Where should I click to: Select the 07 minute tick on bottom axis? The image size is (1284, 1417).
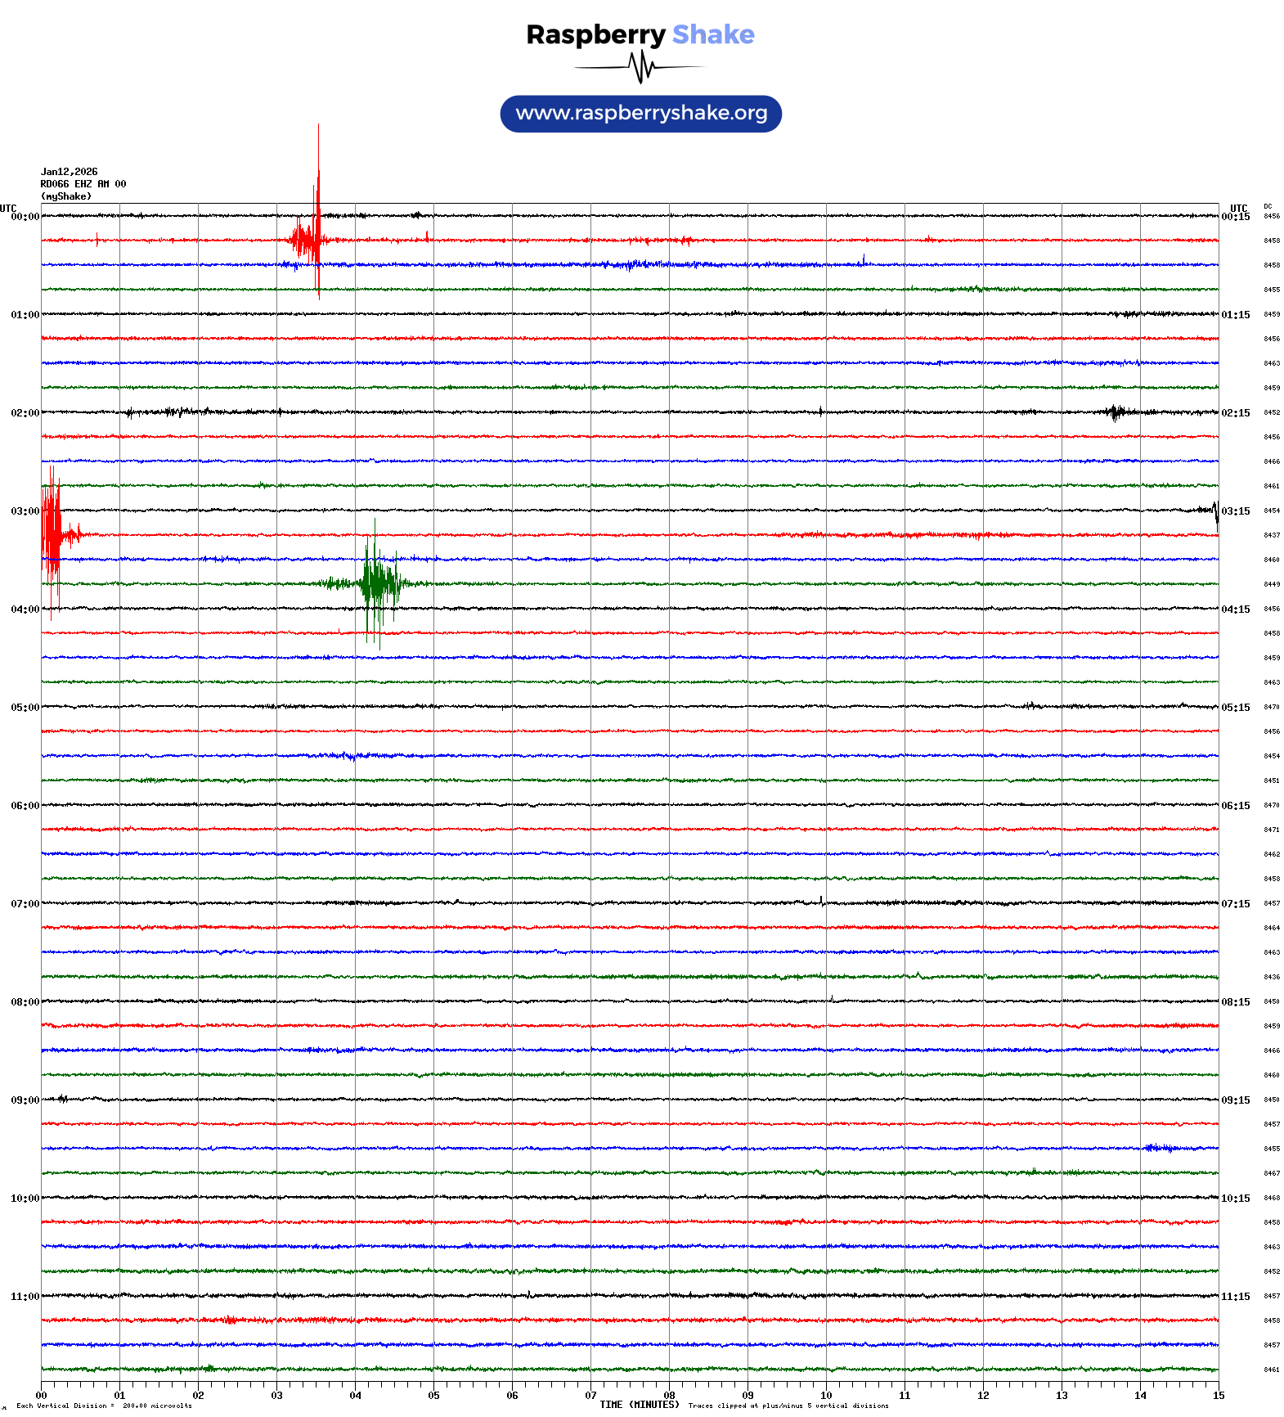coord(590,1396)
